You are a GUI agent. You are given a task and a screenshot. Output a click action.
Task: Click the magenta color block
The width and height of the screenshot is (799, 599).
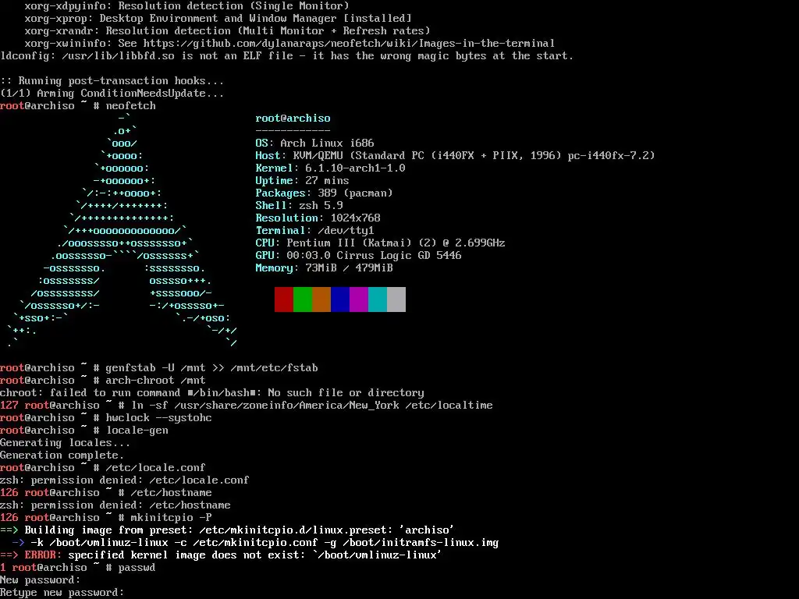click(359, 299)
